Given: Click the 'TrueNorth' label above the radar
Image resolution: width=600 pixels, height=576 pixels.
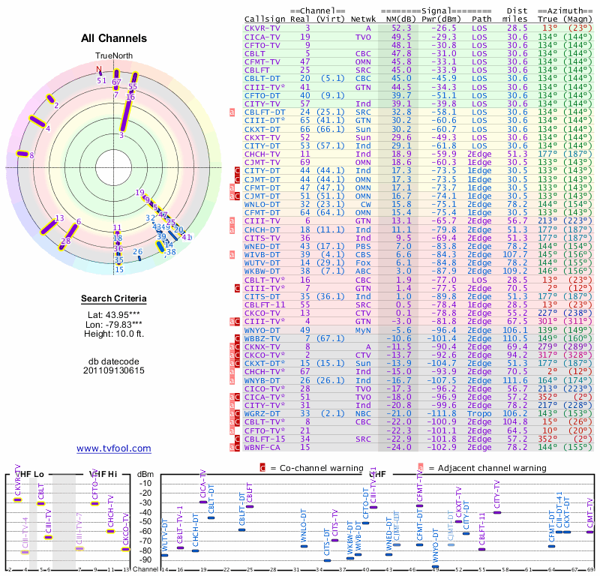Looking at the screenshot, I should 114,56.
